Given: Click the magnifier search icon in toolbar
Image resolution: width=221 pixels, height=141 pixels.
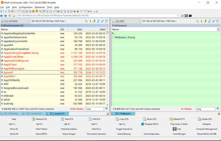Looking at the screenshot, I should click(x=54, y=11).
